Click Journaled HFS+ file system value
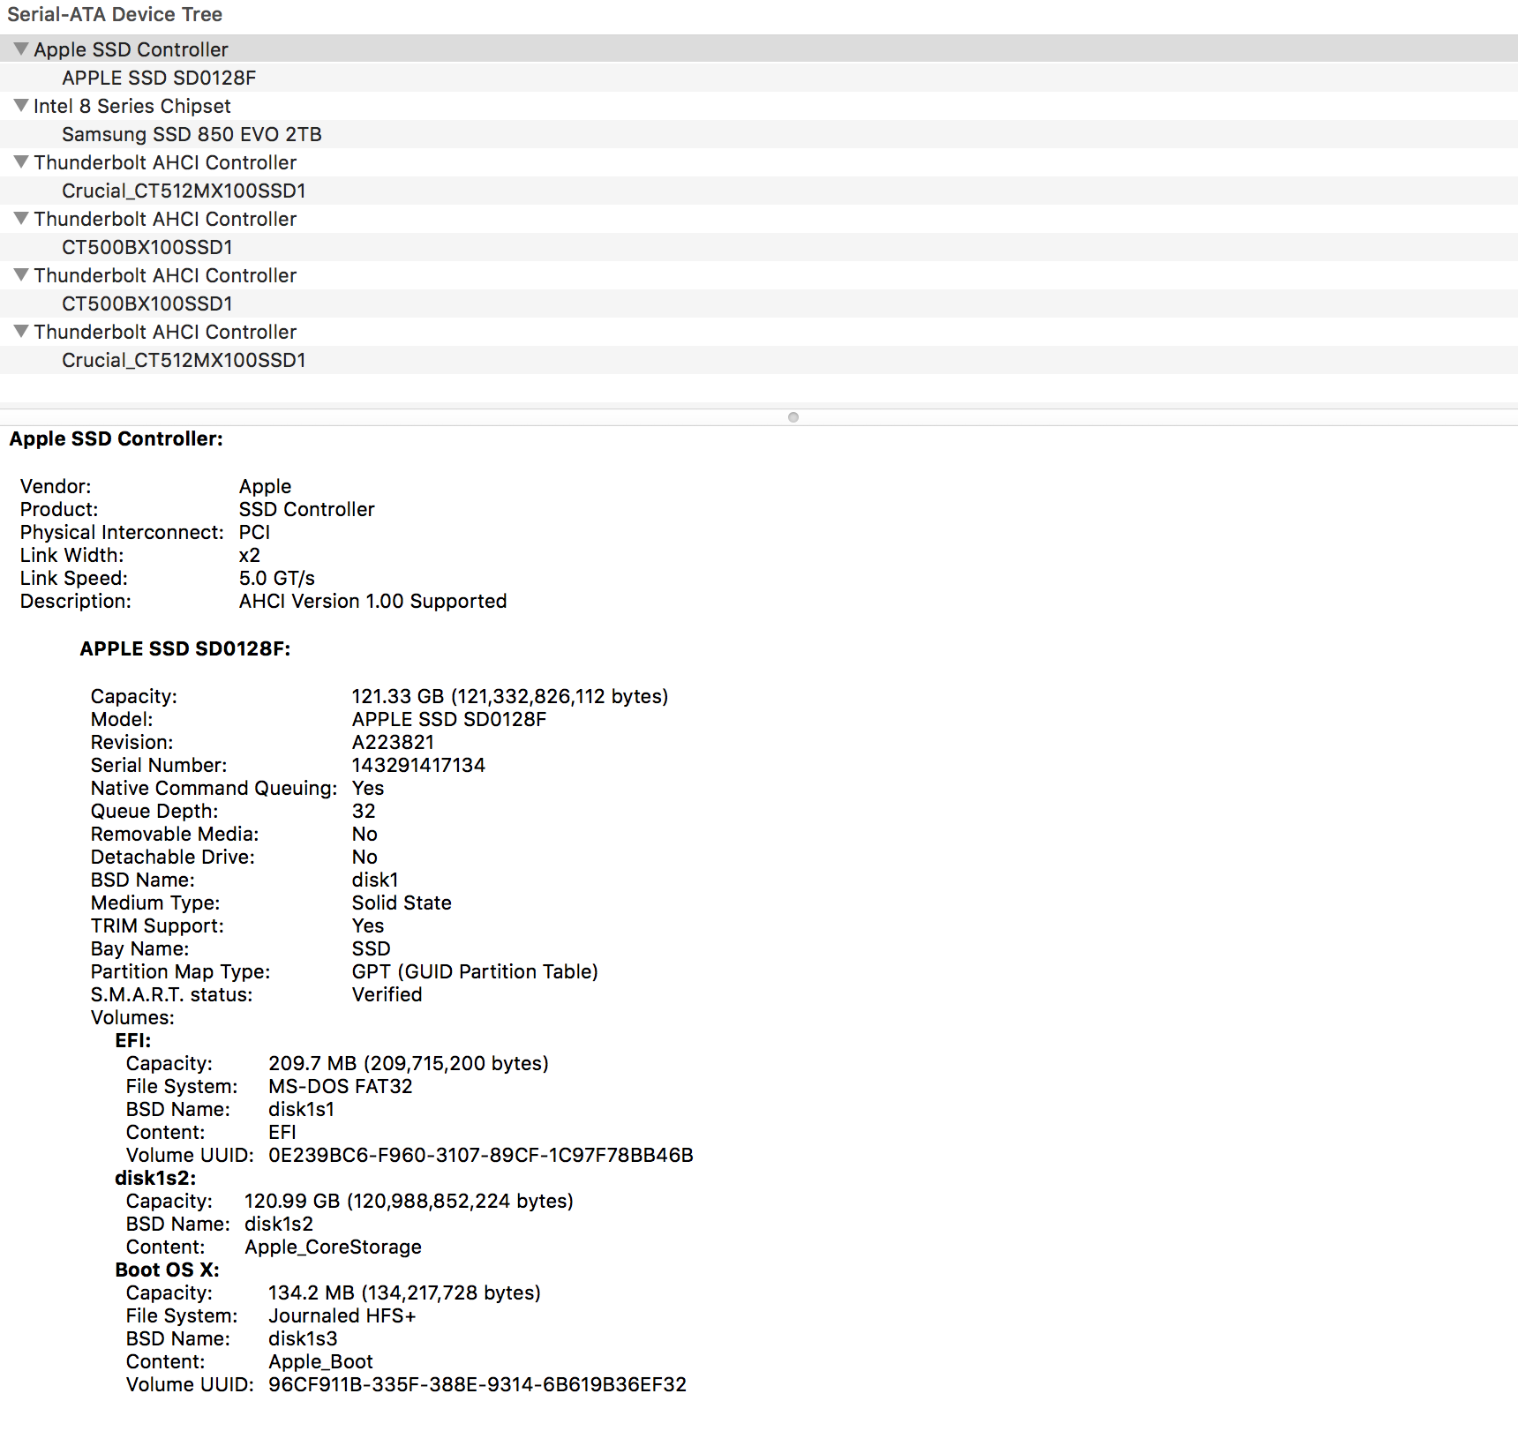 click(x=342, y=1315)
